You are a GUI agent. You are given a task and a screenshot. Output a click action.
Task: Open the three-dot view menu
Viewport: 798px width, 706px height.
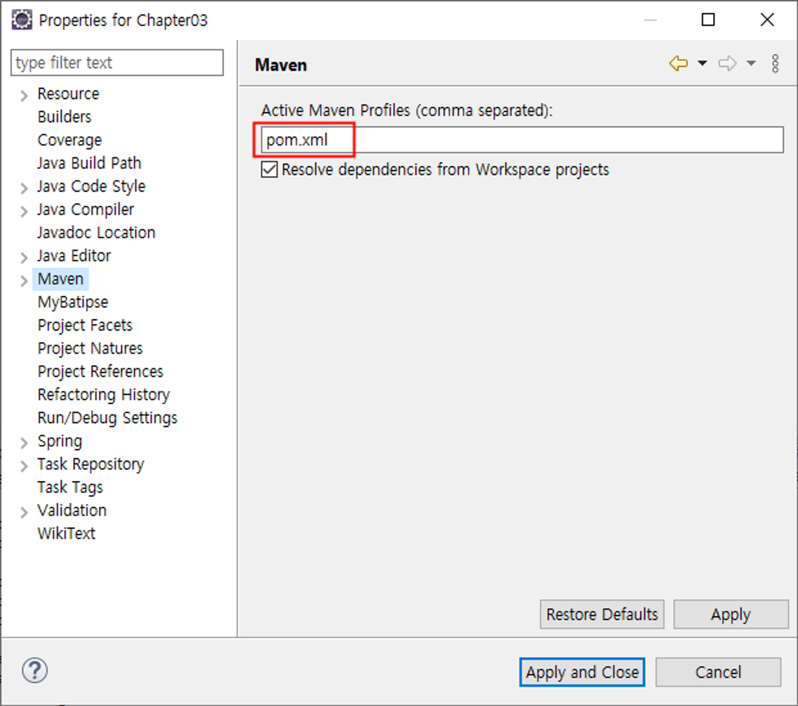tap(775, 63)
